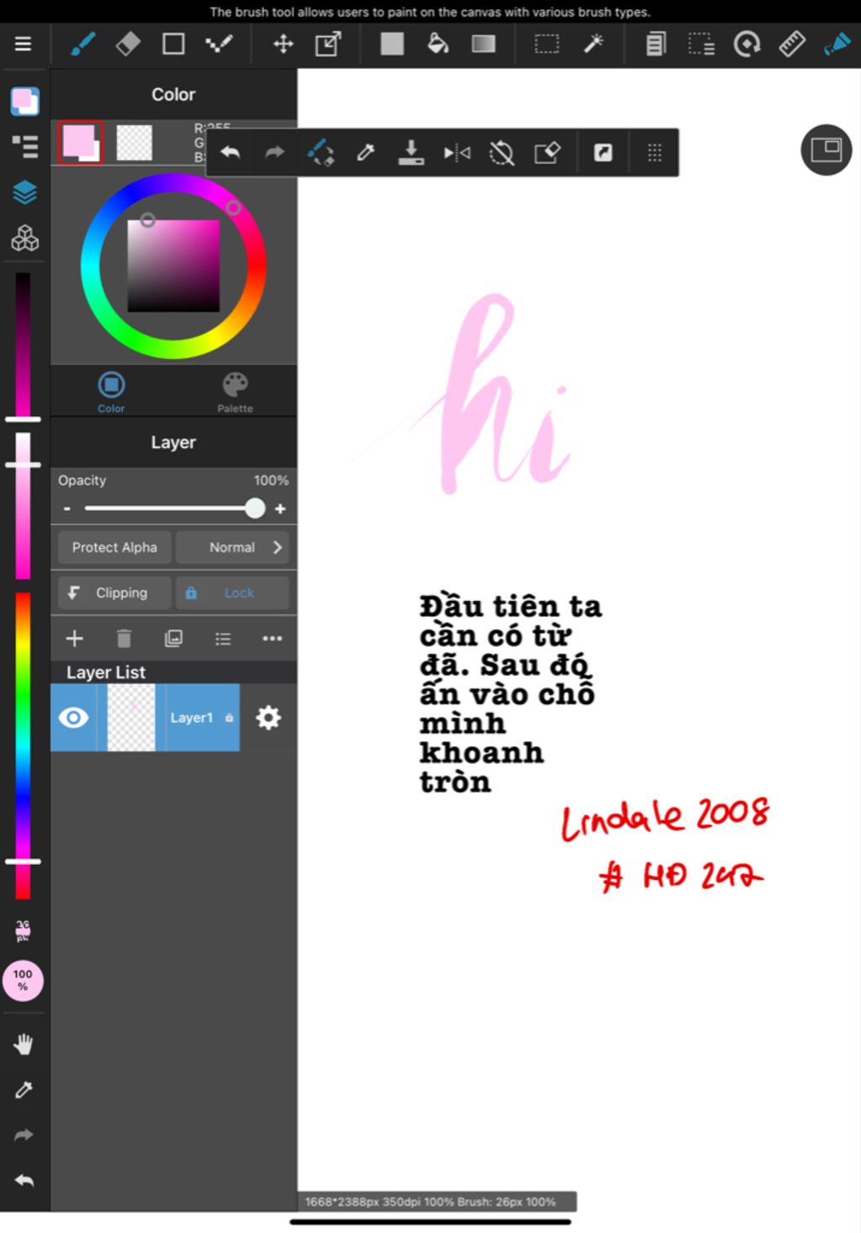Click the duplicate layer icon
The width and height of the screenshot is (861, 1233).
pos(173,639)
